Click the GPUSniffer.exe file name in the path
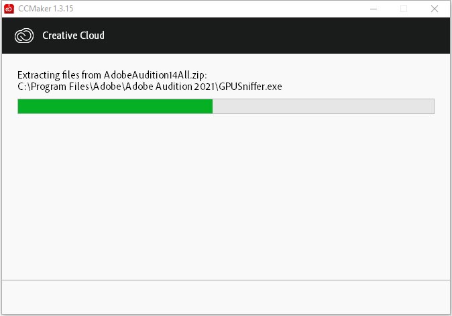Image resolution: width=452 pixels, height=316 pixels. pos(250,87)
